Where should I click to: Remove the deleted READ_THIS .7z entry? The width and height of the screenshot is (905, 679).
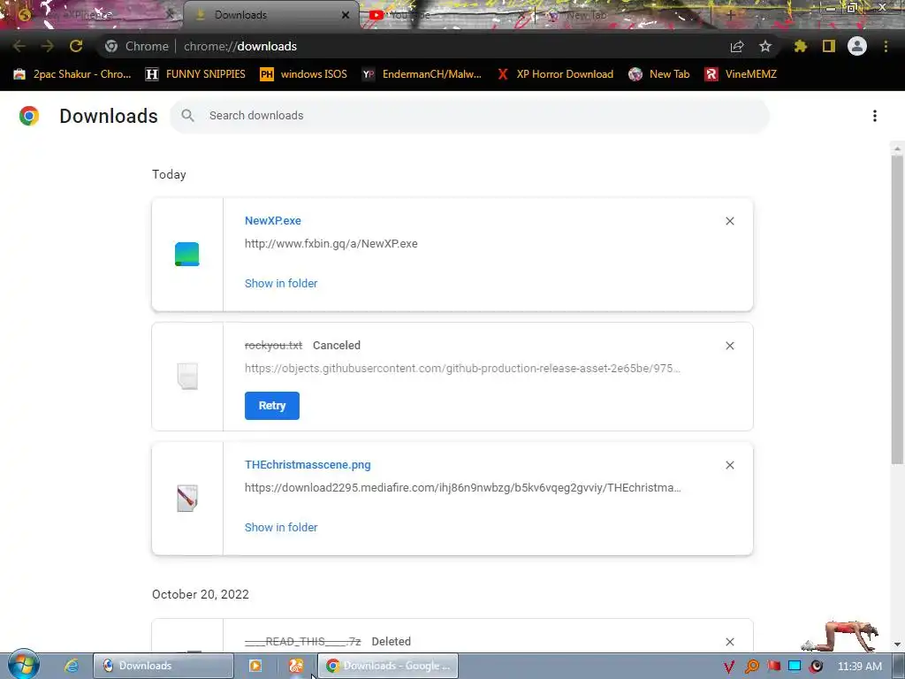730,642
